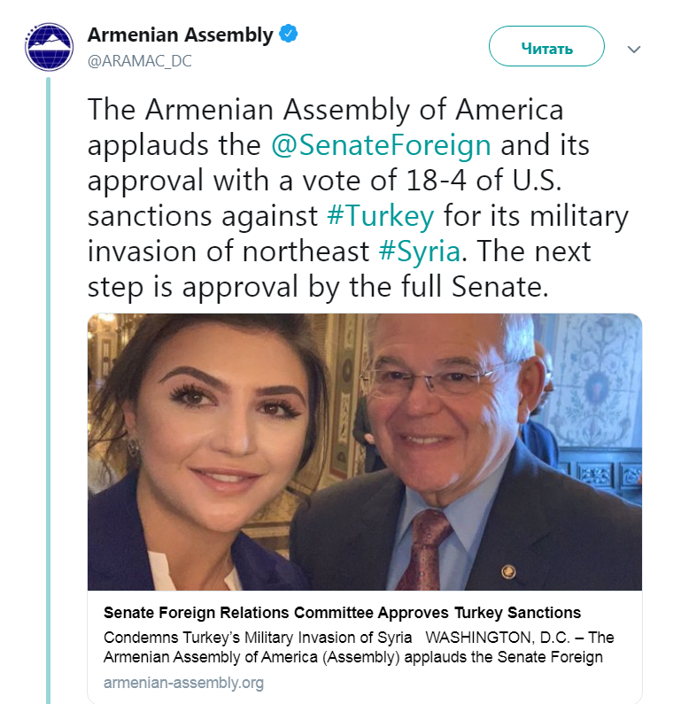Open the @SenateForeign mention

point(381,145)
